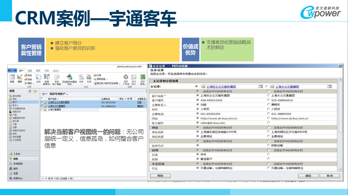Open the 文件 (File) ribbon tab
348x195 pixels.
12,70
